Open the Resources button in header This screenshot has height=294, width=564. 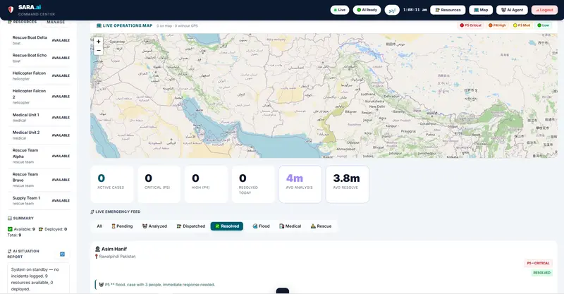(x=448, y=10)
